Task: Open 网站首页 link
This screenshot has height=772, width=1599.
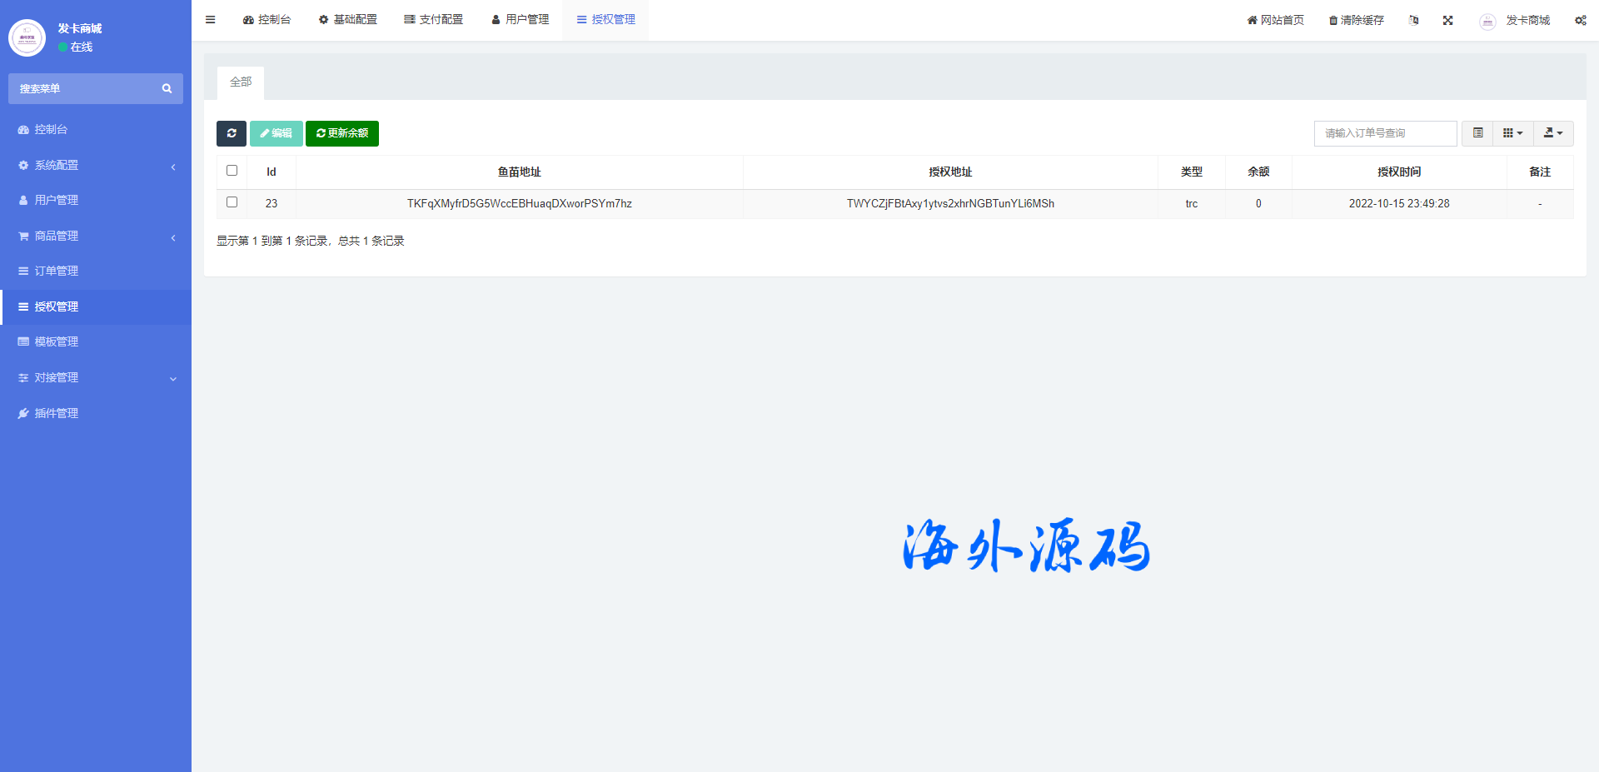Action: coord(1275,20)
